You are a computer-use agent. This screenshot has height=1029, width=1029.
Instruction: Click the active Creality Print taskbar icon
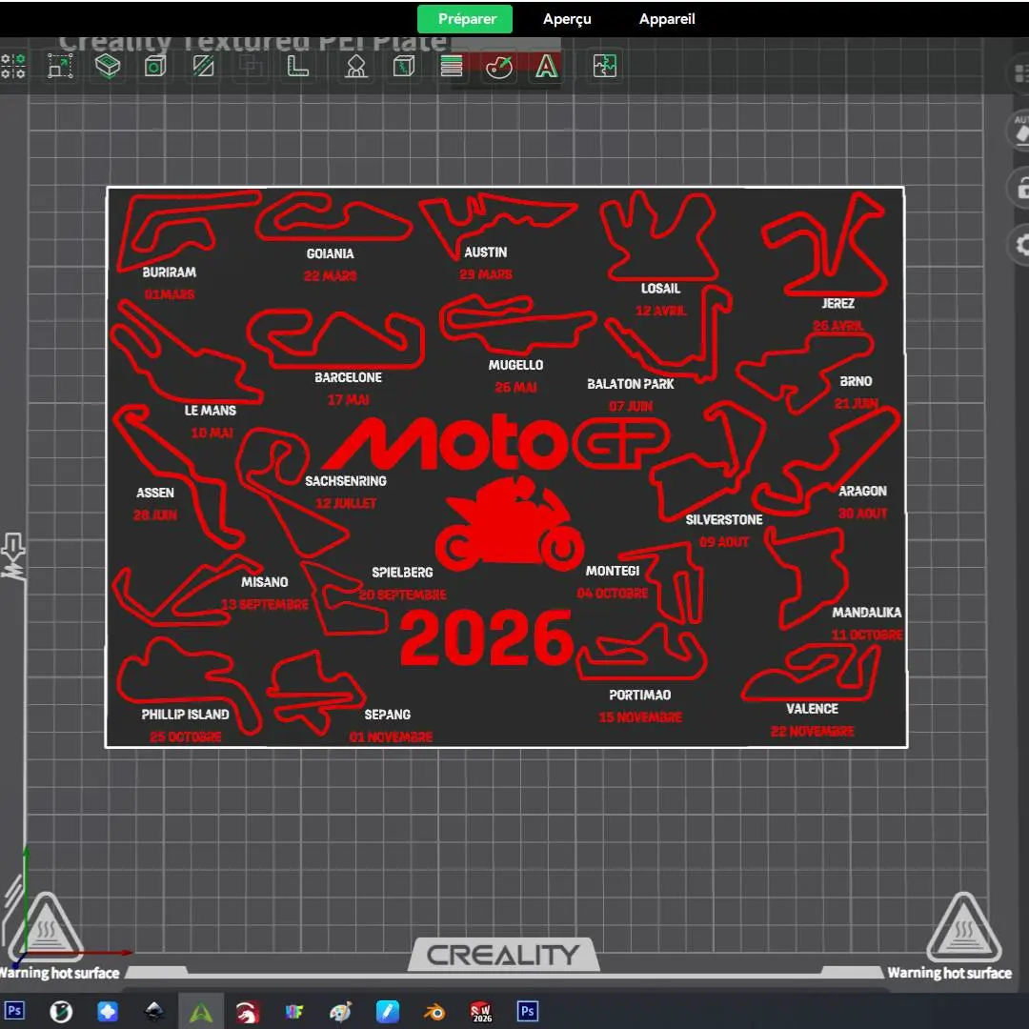[x=201, y=1011]
